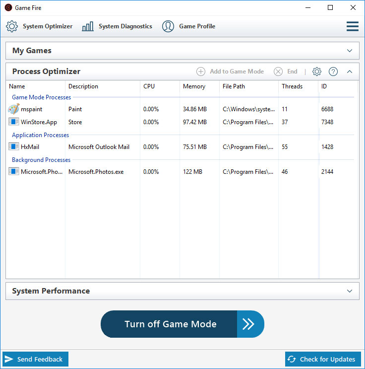Click Turn off Game Mode button

[x=182, y=324]
